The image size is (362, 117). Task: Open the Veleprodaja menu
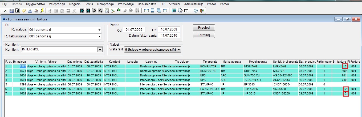point(57,4)
